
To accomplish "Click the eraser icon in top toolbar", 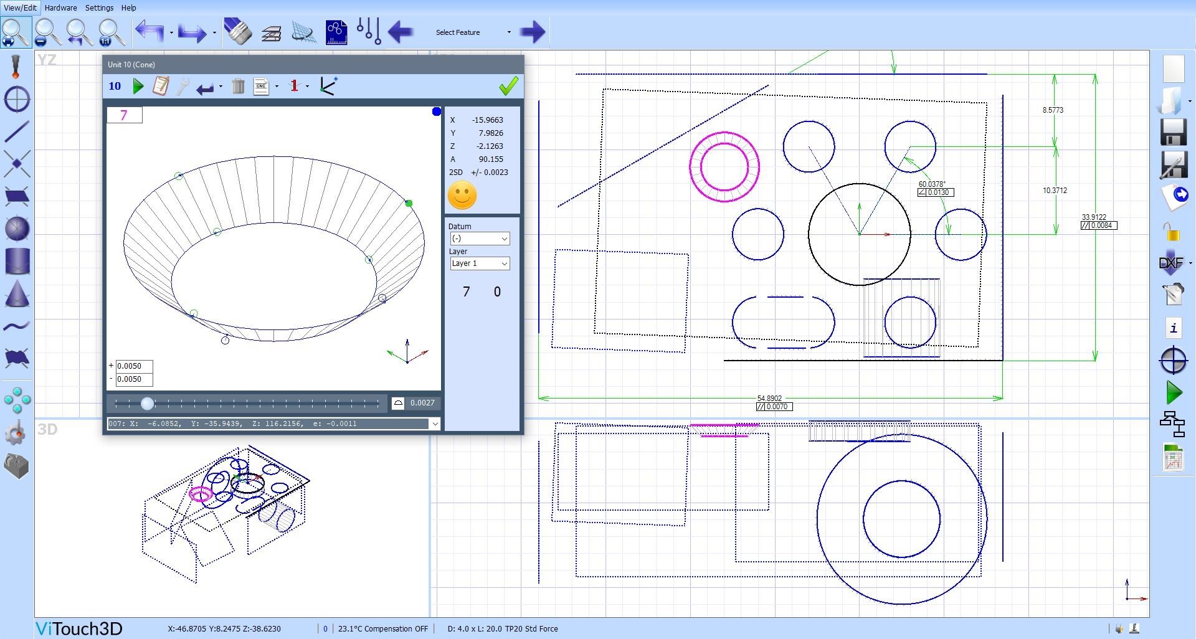I will coord(237,32).
